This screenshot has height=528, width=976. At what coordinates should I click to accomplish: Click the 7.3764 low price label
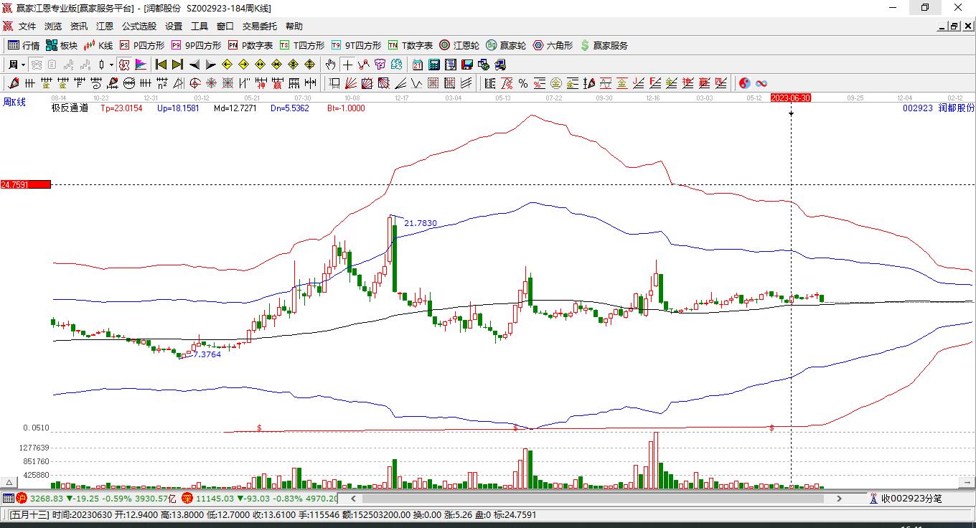coord(207,354)
